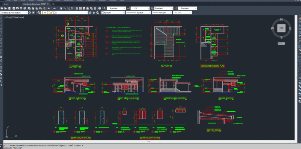301x149 pixels.
Task: Save the drawing with the Save icon
Action: 9,8
